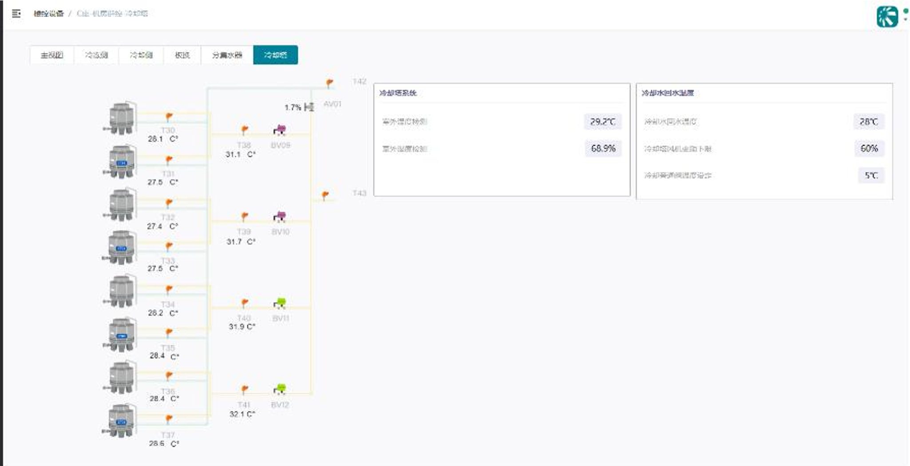
Task: Open the 板换 tab
Action: (182, 55)
